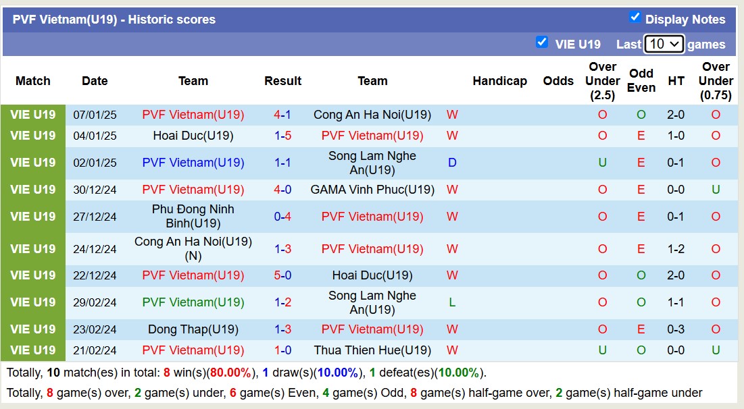
Task: Click the VIE U19 league cell for 07/01/25
Action: 33,115
